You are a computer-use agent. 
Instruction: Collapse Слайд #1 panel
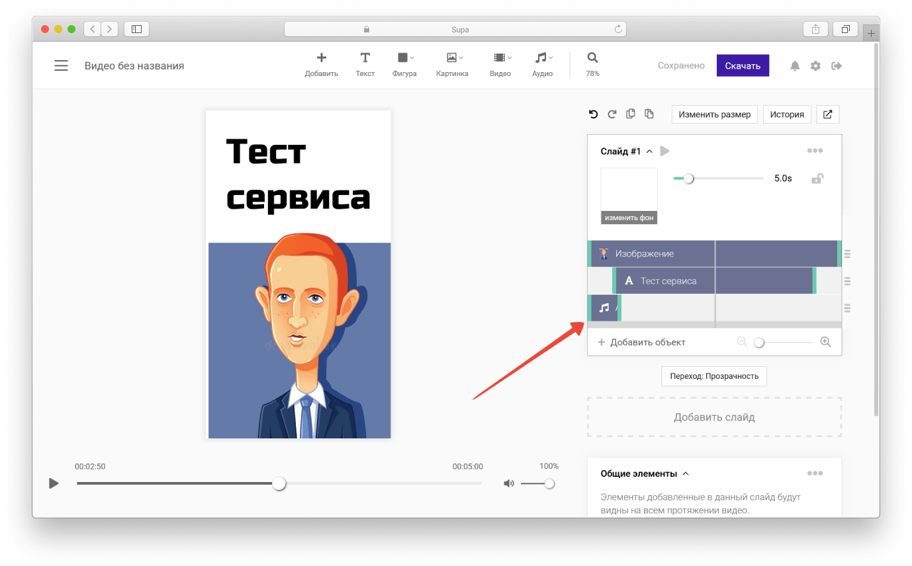[649, 151]
